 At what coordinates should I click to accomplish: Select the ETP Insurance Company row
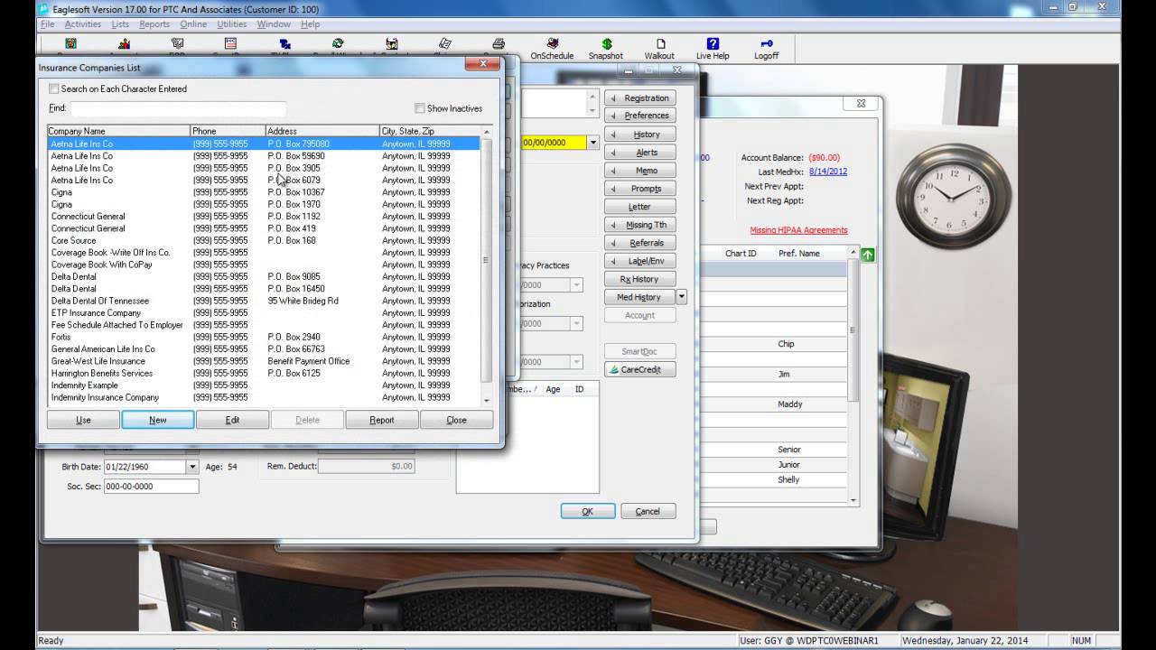click(264, 312)
